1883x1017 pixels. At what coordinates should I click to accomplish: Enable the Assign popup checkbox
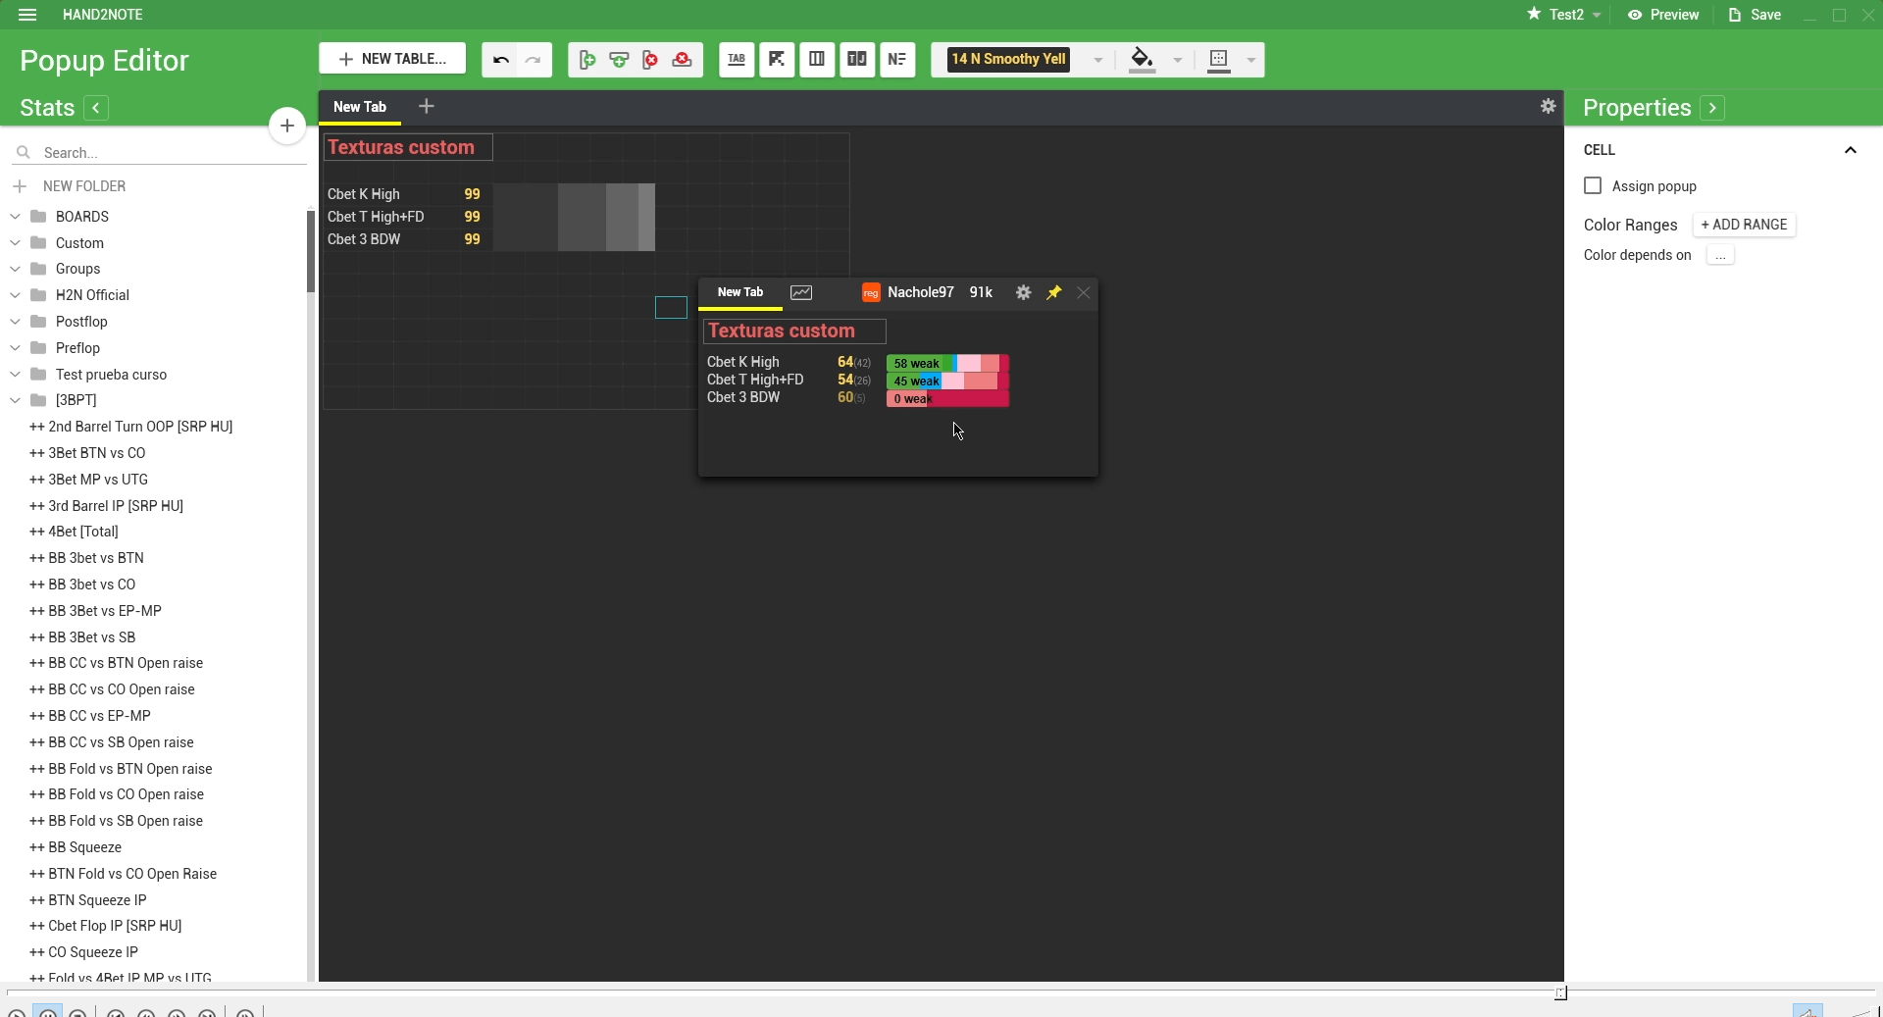[1593, 186]
